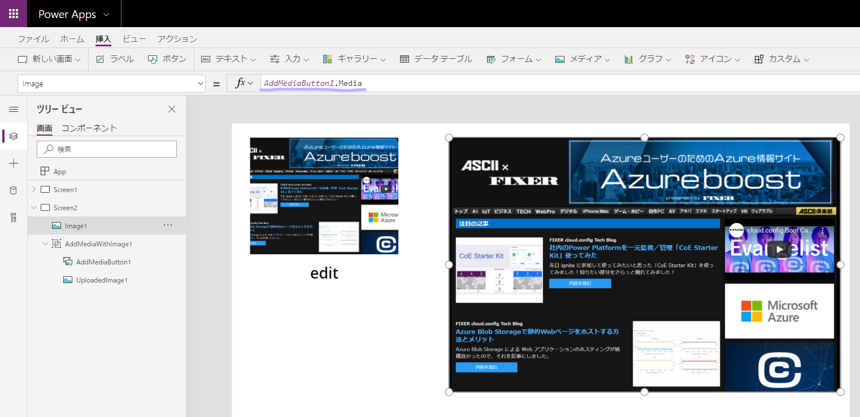Close the Tree view panel

click(x=172, y=109)
